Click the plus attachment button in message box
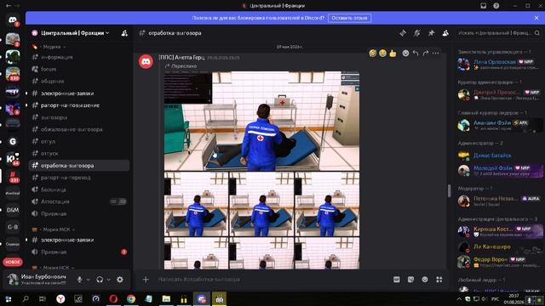Viewport: 545px width, 306px height. tap(146, 280)
